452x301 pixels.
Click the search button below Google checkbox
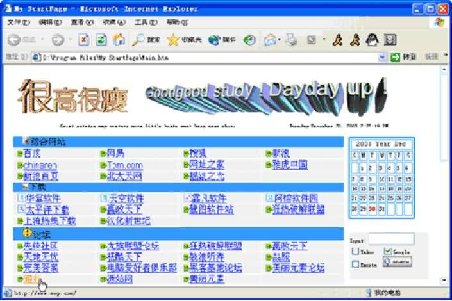[398, 262]
